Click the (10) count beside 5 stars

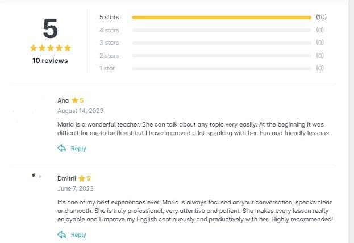321,17
